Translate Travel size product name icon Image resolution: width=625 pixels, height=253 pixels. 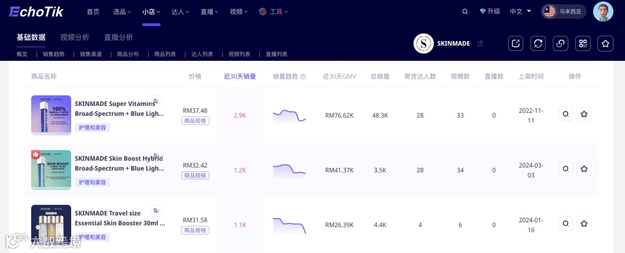156,211
